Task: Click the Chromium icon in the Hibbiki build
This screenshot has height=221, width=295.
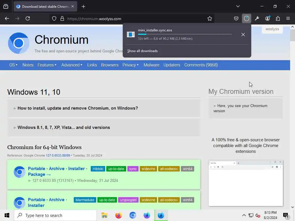Action: coord(19,172)
